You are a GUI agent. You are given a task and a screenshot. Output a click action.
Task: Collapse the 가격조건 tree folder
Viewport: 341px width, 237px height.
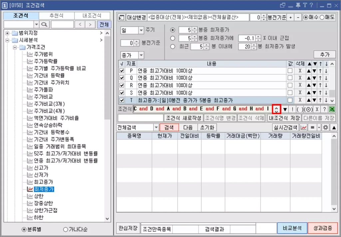[15, 47]
